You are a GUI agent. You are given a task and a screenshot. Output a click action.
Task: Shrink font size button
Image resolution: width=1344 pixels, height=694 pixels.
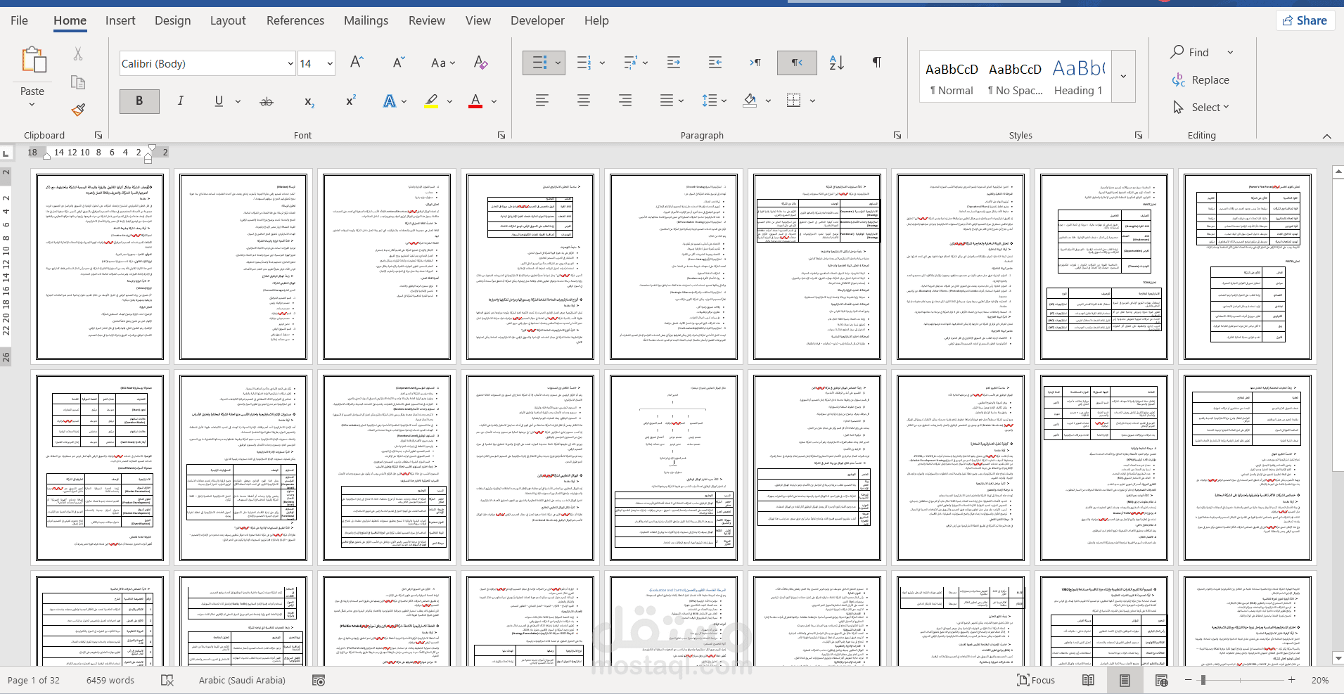click(x=399, y=63)
